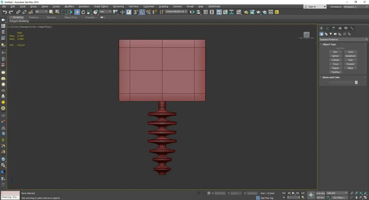Toggle the Percent Snap button
This screenshot has height=200, width=369.
(148, 12)
